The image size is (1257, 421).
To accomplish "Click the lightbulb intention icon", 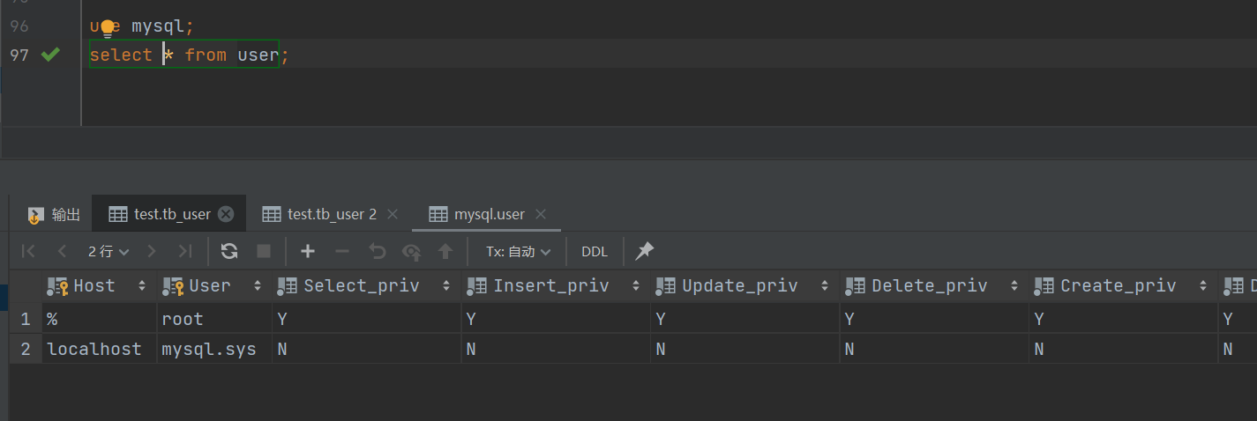I will [107, 26].
